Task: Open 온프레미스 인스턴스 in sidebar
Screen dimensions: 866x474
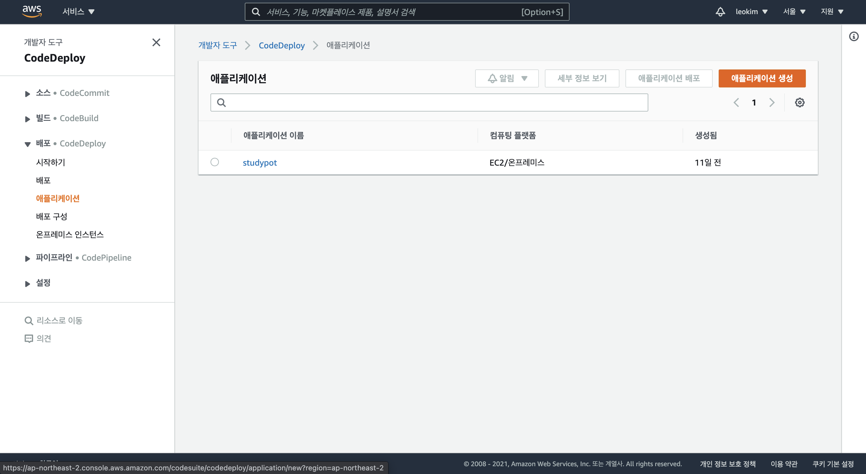Action: pos(69,234)
